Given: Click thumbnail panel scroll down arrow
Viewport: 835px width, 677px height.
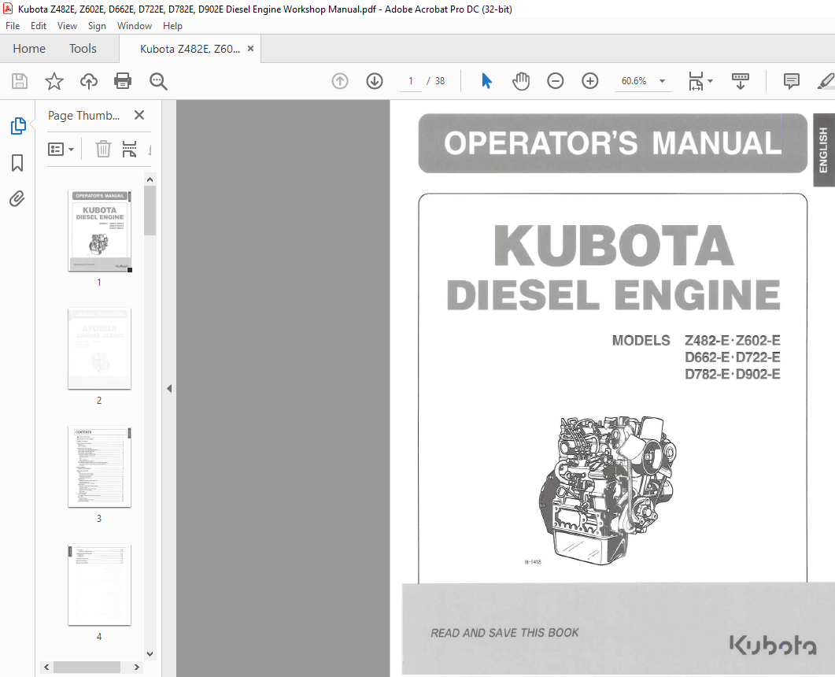Looking at the screenshot, I should point(150,654).
